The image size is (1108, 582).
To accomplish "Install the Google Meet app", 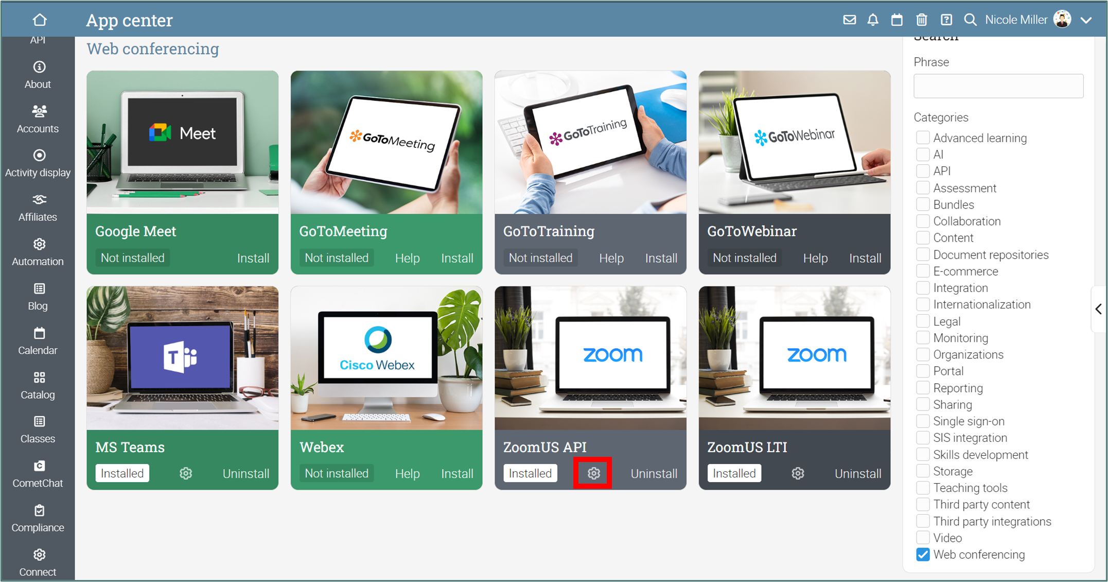I will (253, 258).
